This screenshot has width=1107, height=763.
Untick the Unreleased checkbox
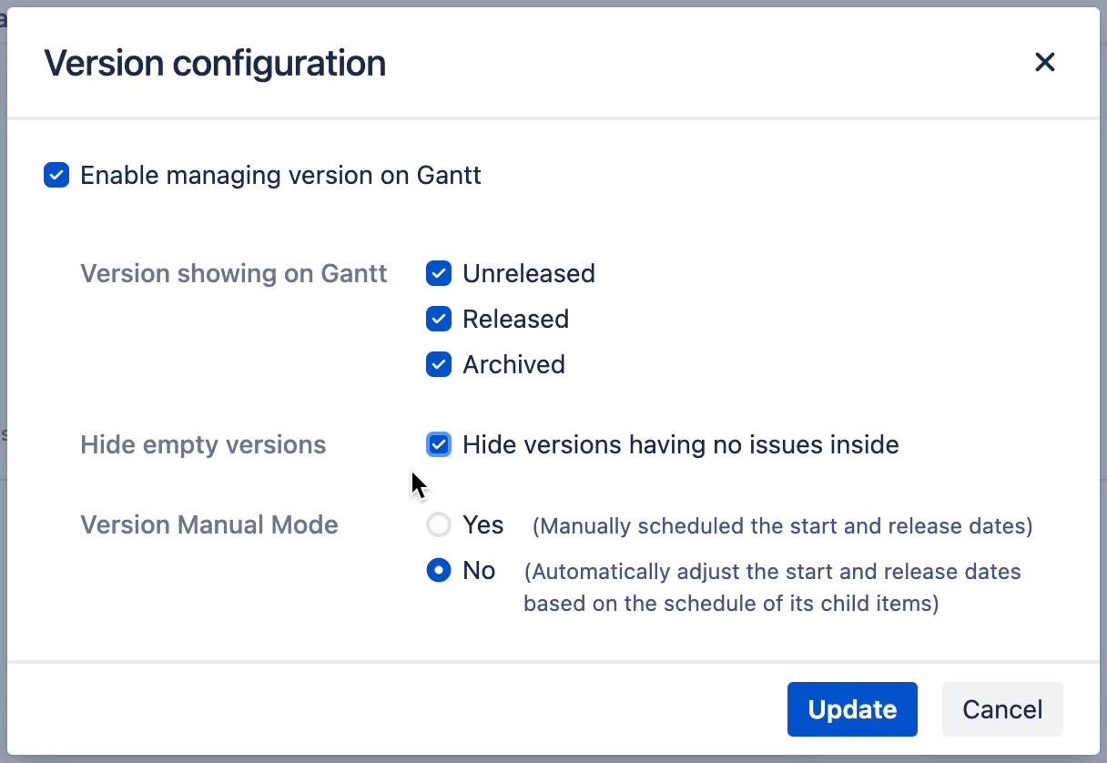point(439,273)
